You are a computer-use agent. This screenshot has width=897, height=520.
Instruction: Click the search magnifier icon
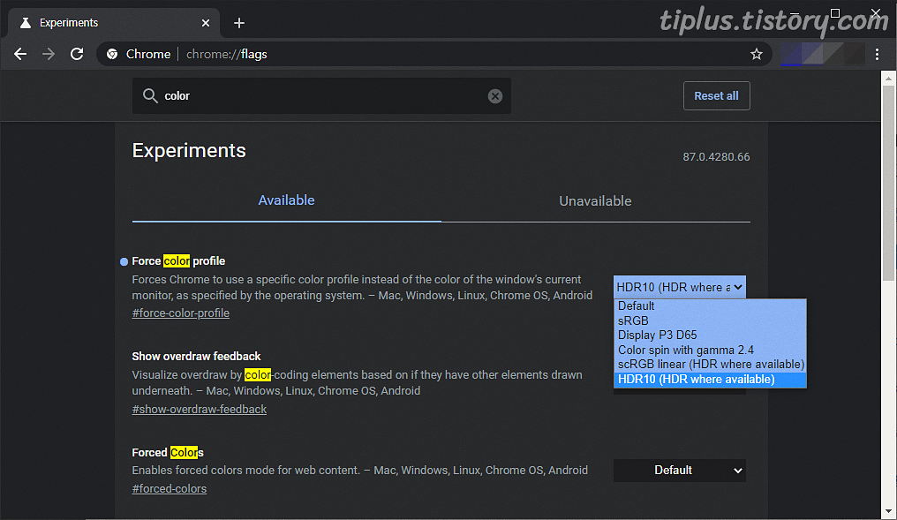(x=150, y=95)
